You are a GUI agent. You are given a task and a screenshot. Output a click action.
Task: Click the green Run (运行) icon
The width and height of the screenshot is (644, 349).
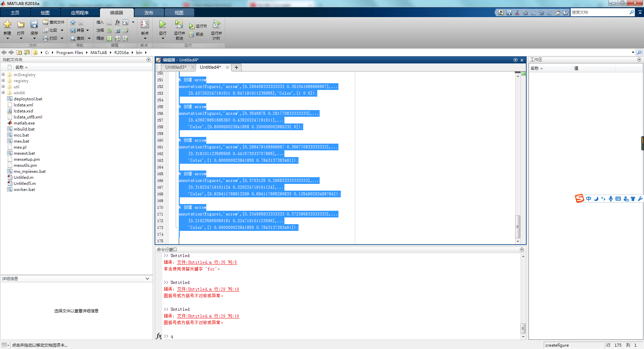point(163,24)
